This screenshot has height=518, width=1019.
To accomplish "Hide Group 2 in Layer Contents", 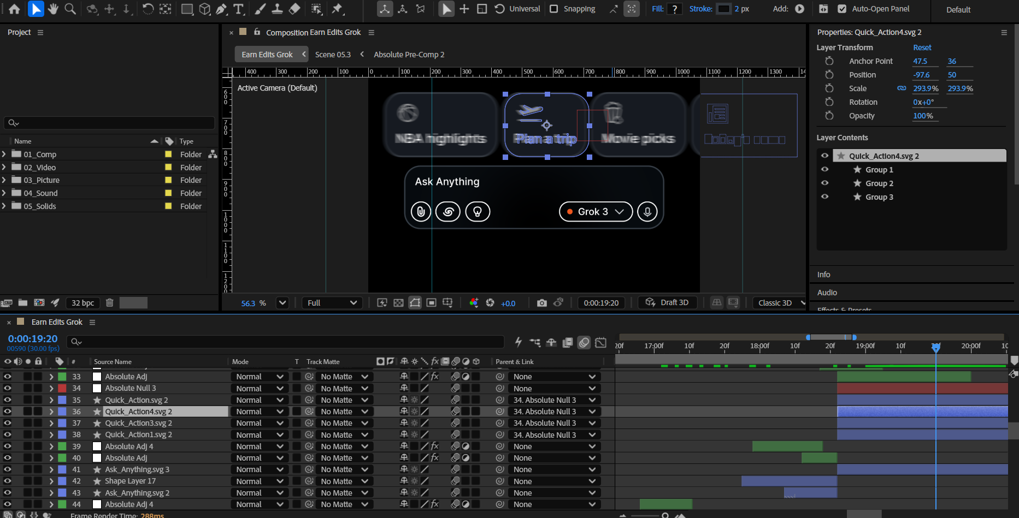I will 825,183.
